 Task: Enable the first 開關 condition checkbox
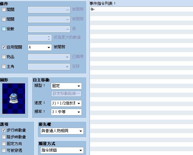click(4, 10)
